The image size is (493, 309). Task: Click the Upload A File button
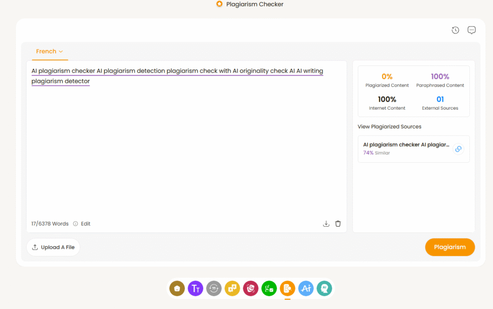tap(53, 247)
